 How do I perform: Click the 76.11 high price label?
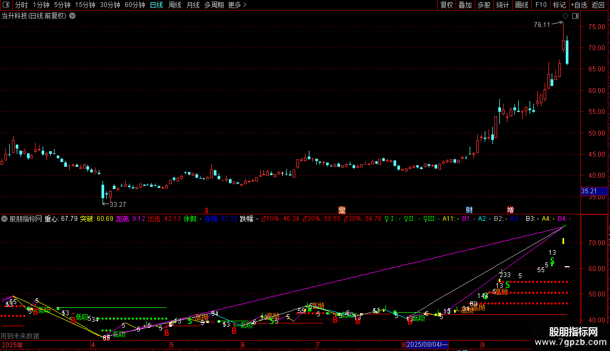542,25
